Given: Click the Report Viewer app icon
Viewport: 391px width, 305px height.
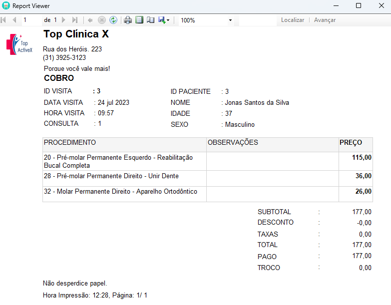Looking at the screenshot, I should [5, 5].
